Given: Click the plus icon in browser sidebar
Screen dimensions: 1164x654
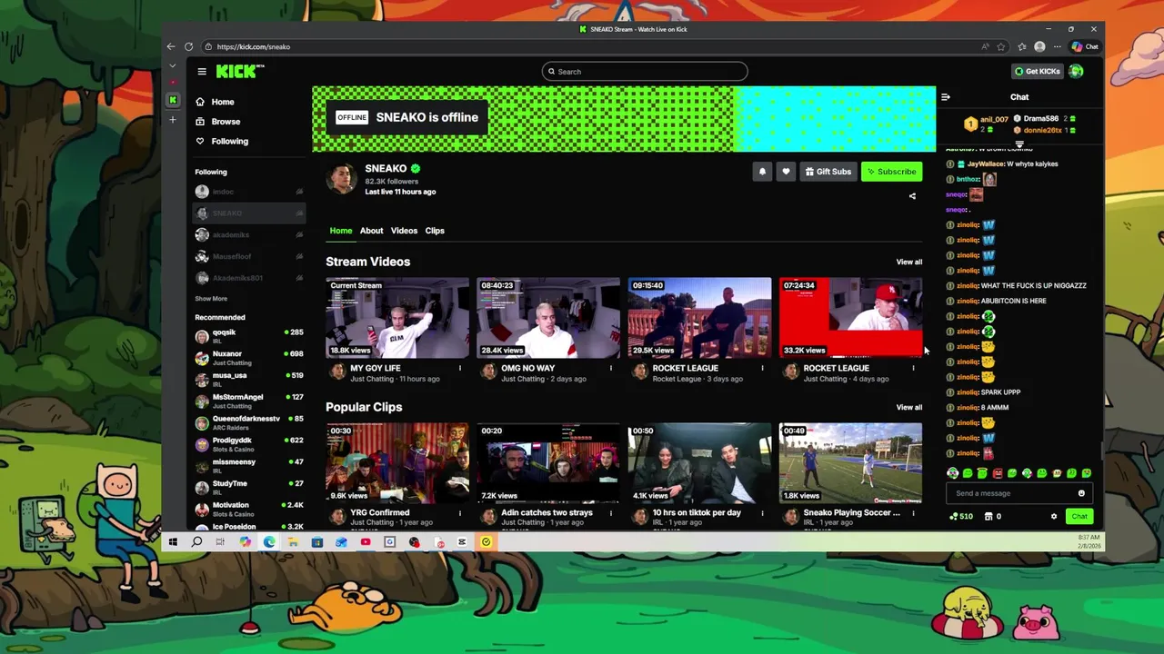Looking at the screenshot, I should coord(173,120).
